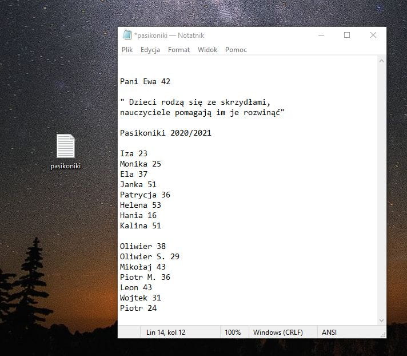Select the pasikoniki file icon on the desktop
Image resolution: width=407 pixels, height=356 pixels.
click(66, 147)
